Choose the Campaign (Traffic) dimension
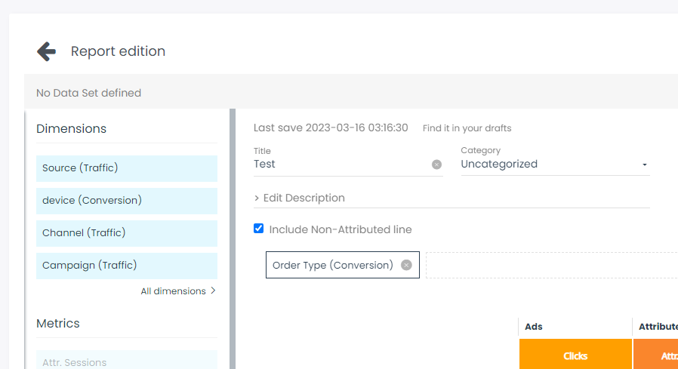Image resolution: width=678 pixels, height=369 pixels. [x=126, y=266]
